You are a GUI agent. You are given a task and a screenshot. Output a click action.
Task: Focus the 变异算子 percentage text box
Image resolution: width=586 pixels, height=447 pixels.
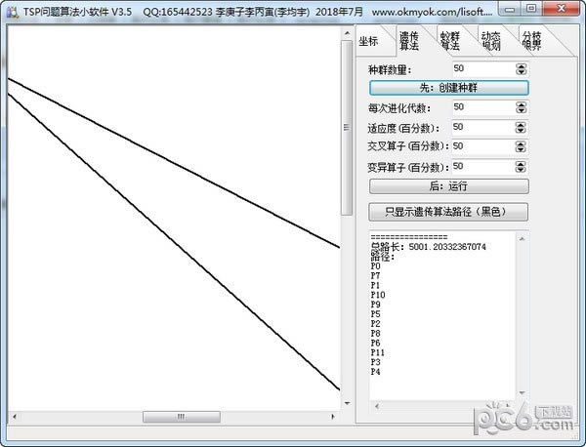point(481,166)
